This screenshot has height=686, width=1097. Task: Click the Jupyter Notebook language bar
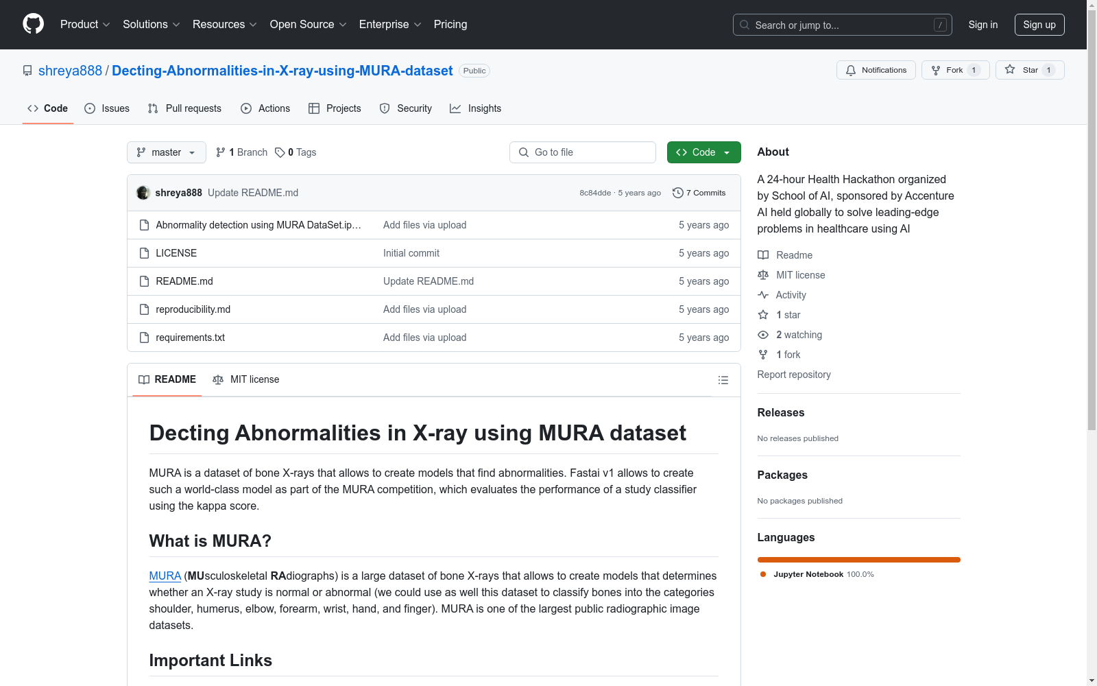point(858,560)
